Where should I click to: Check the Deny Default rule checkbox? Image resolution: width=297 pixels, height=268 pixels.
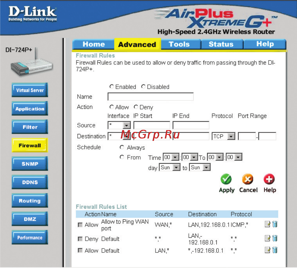coord(80,239)
